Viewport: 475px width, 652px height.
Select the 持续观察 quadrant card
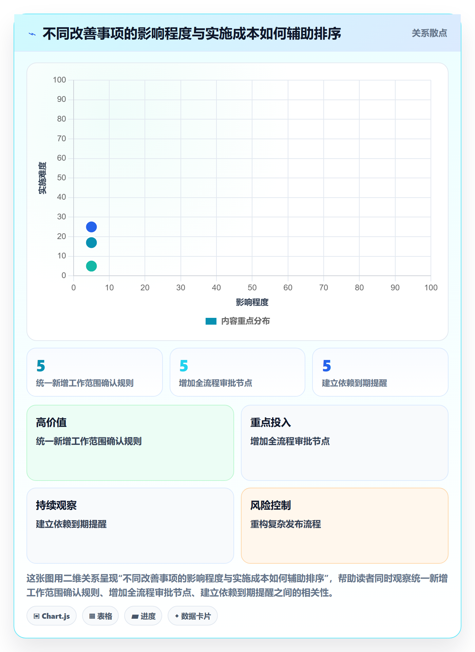(x=130, y=526)
